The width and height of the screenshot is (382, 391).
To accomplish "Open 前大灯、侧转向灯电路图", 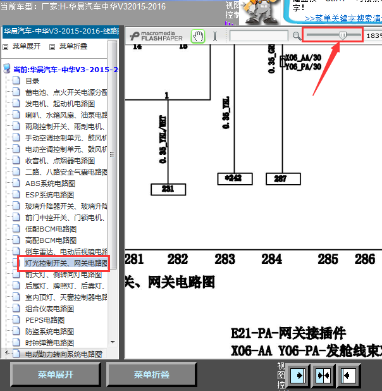I will pos(64,275).
